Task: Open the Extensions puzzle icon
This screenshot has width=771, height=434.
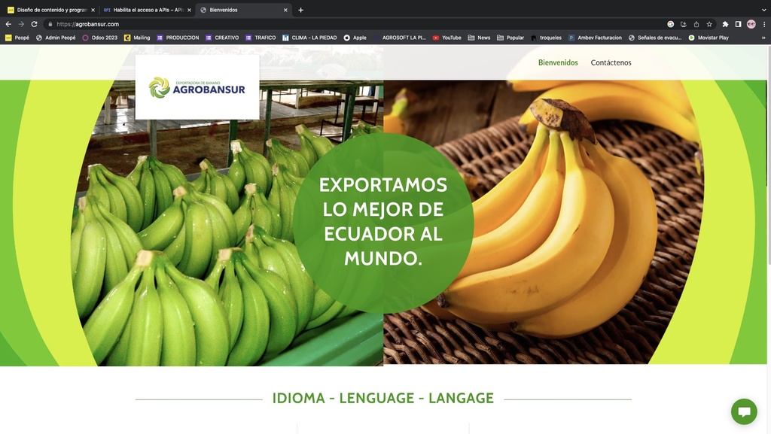Action: click(x=725, y=24)
